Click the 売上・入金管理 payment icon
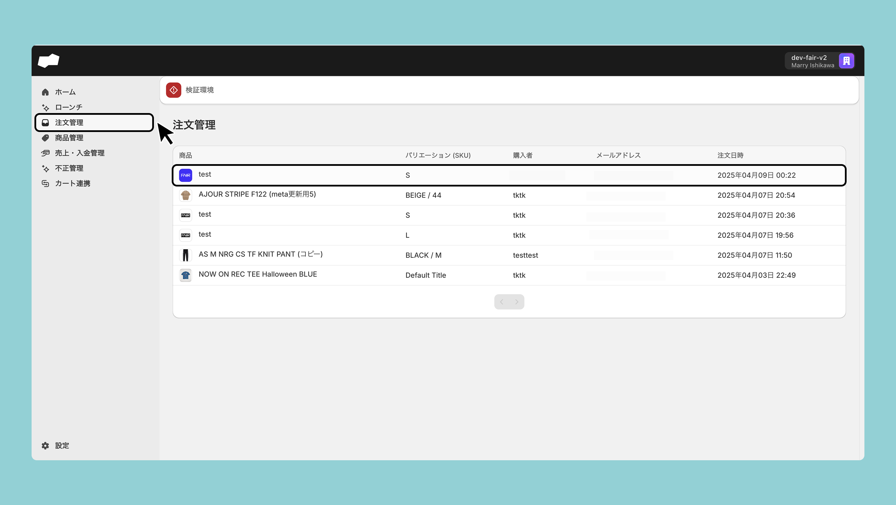 (45, 153)
